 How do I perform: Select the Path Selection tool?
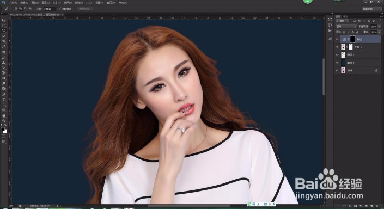tap(4, 104)
